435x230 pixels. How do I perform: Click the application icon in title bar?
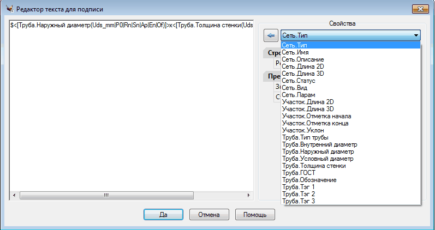[9, 9]
